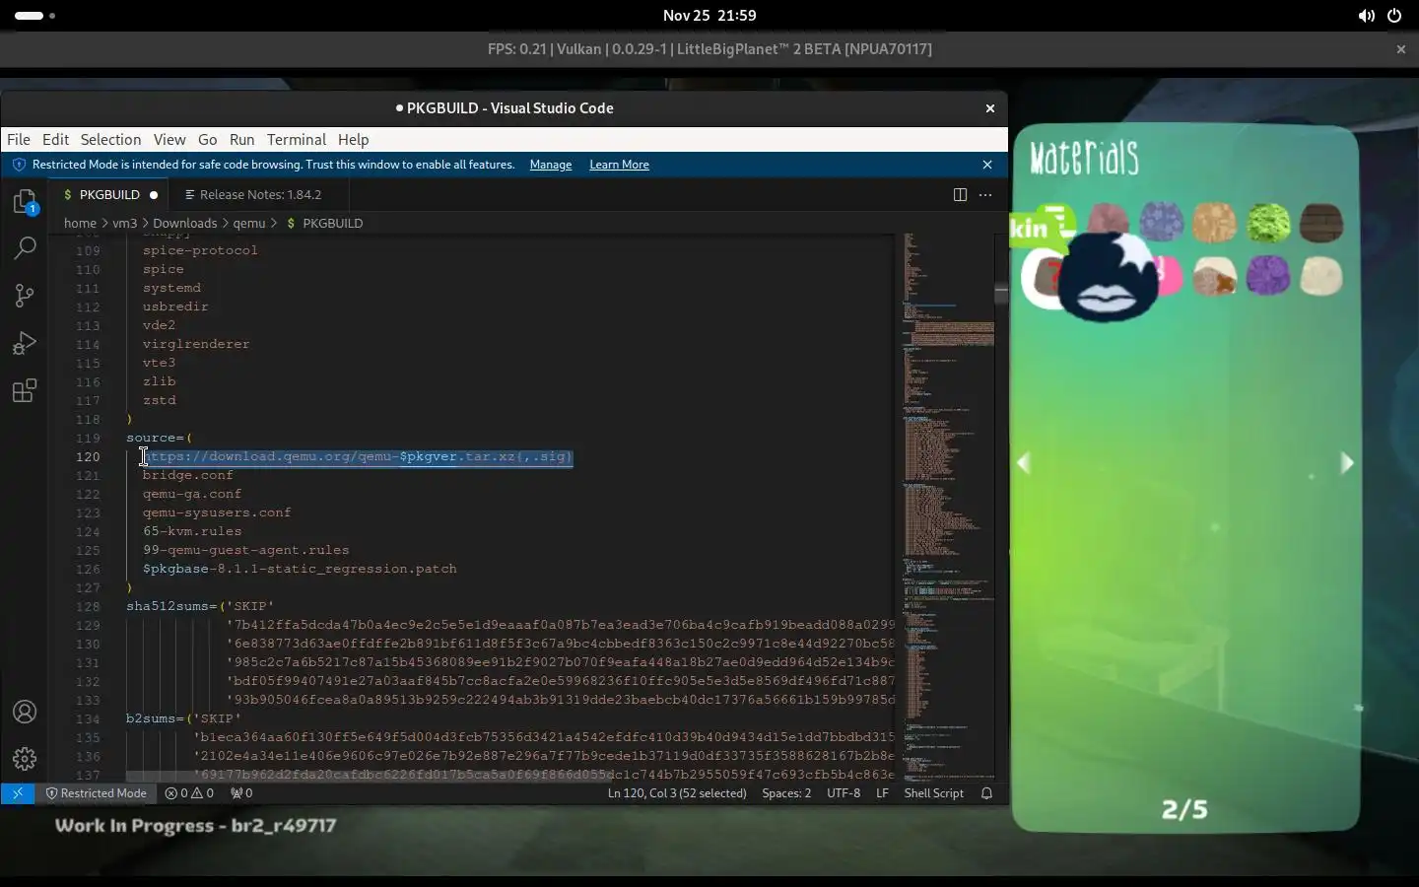This screenshot has width=1419, height=887.
Task: Change file encoding UTF-8
Action: pyautogui.click(x=844, y=792)
